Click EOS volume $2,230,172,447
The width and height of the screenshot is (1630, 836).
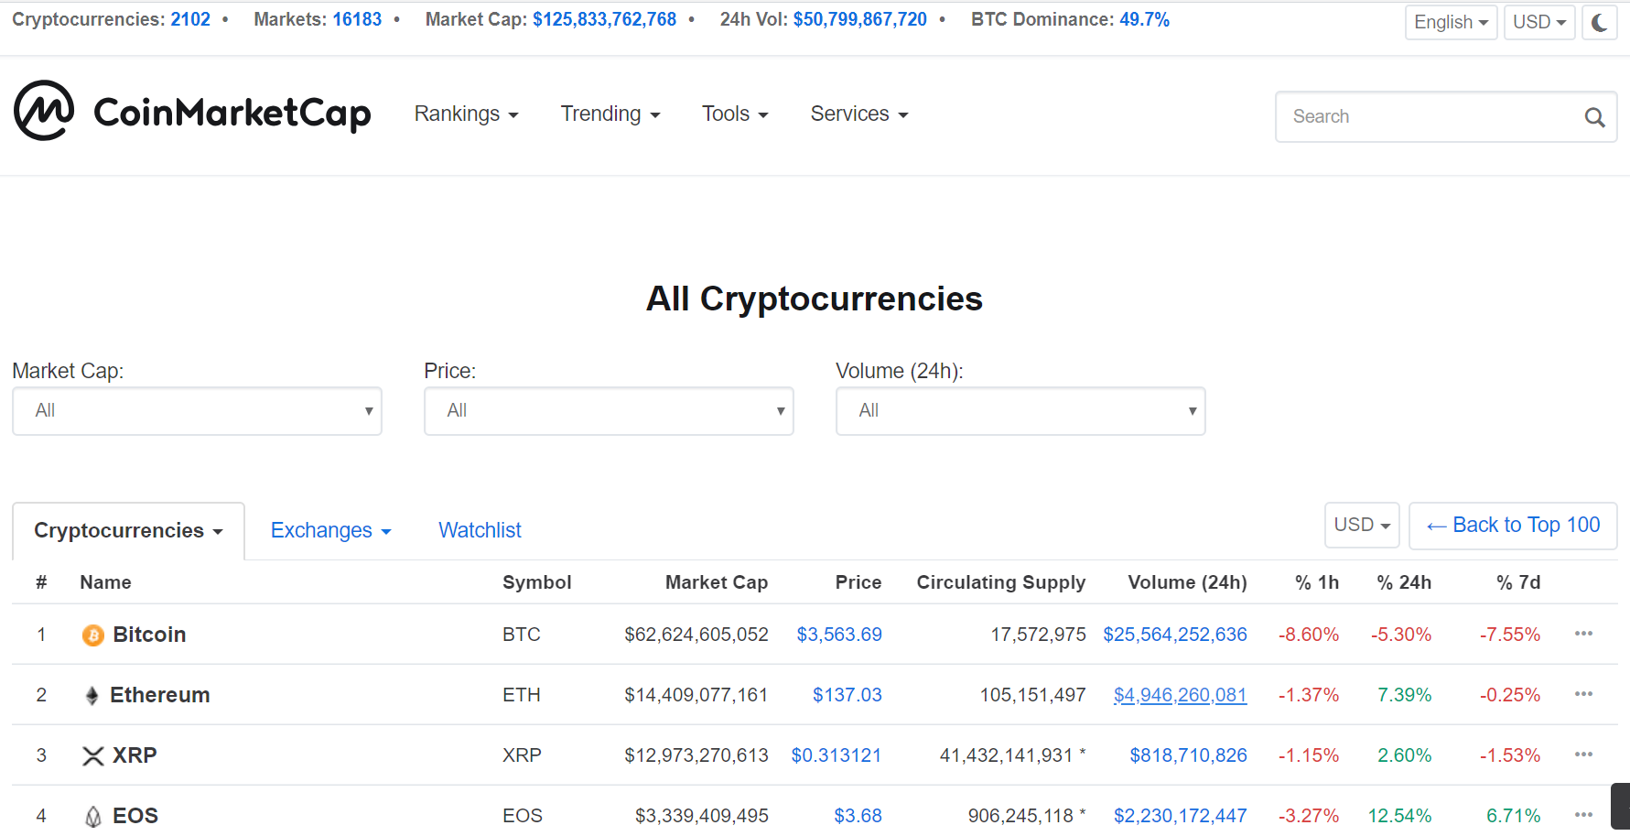point(1180,816)
